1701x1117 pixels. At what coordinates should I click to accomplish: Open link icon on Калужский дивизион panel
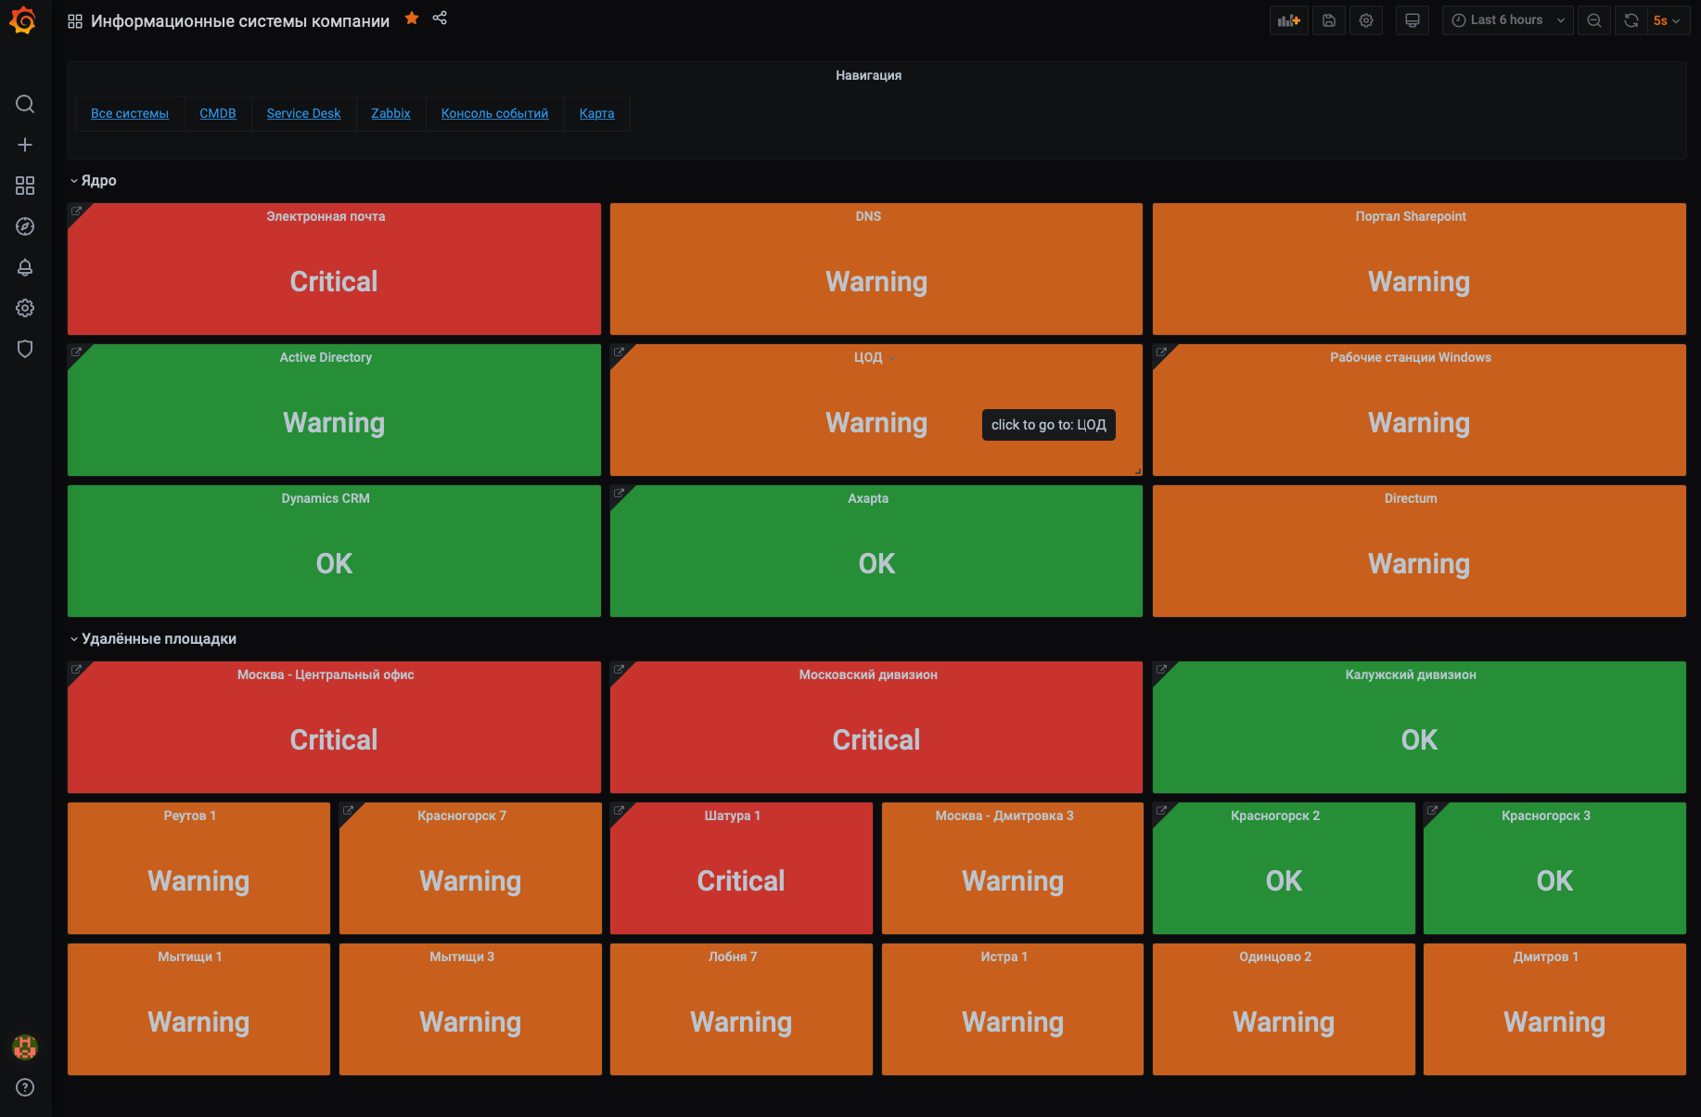click(1161, 669)
